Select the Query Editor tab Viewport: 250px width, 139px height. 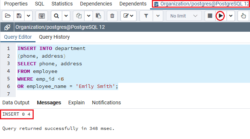tap(18, 37)
